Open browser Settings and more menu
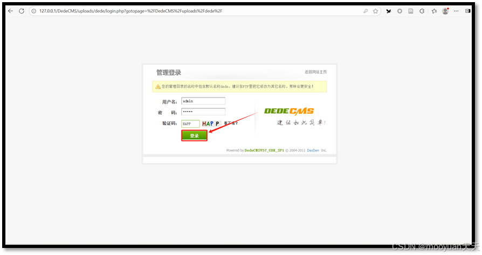 point(456,11)
